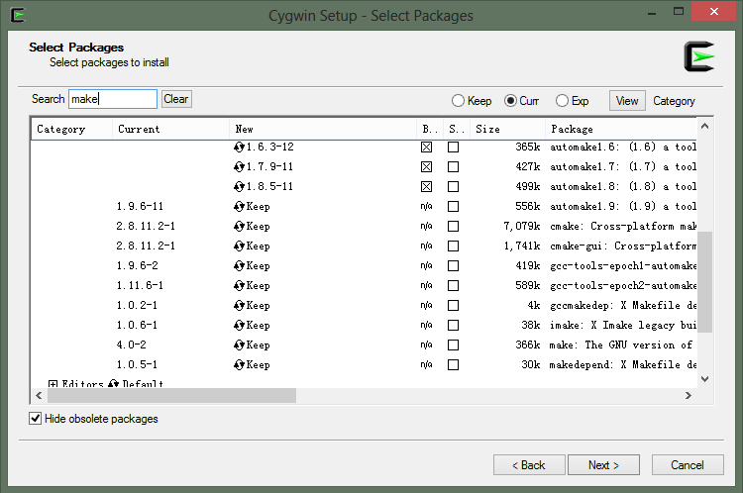Click the Default cycle icon for Editors category
This screenshot has height=493, width=743.
tap(114, 384)
